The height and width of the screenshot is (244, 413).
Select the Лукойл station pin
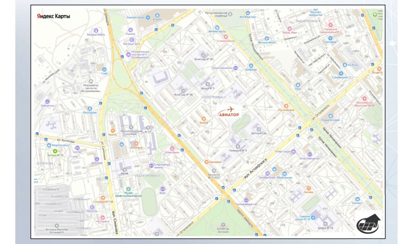coord(130,30)
